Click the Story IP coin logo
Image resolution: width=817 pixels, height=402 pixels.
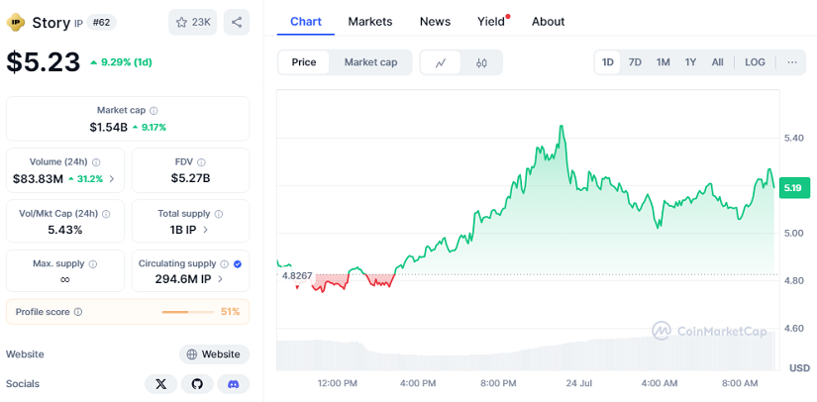point(15,23)
